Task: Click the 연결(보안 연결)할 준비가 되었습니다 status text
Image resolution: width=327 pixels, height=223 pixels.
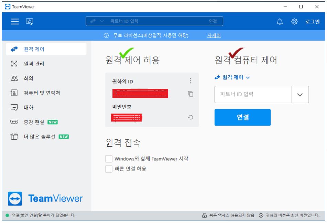Action: 44,215
